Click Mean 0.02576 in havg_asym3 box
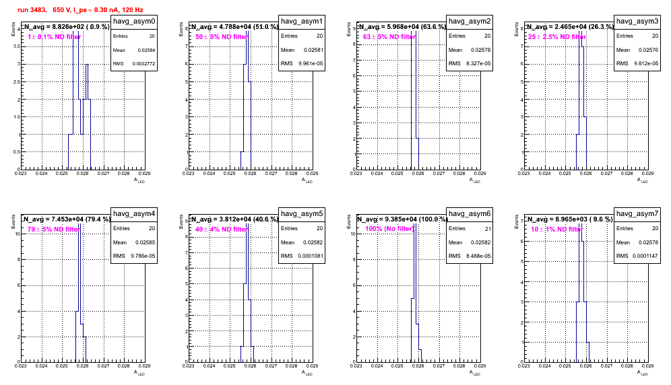 click(637, 50)
